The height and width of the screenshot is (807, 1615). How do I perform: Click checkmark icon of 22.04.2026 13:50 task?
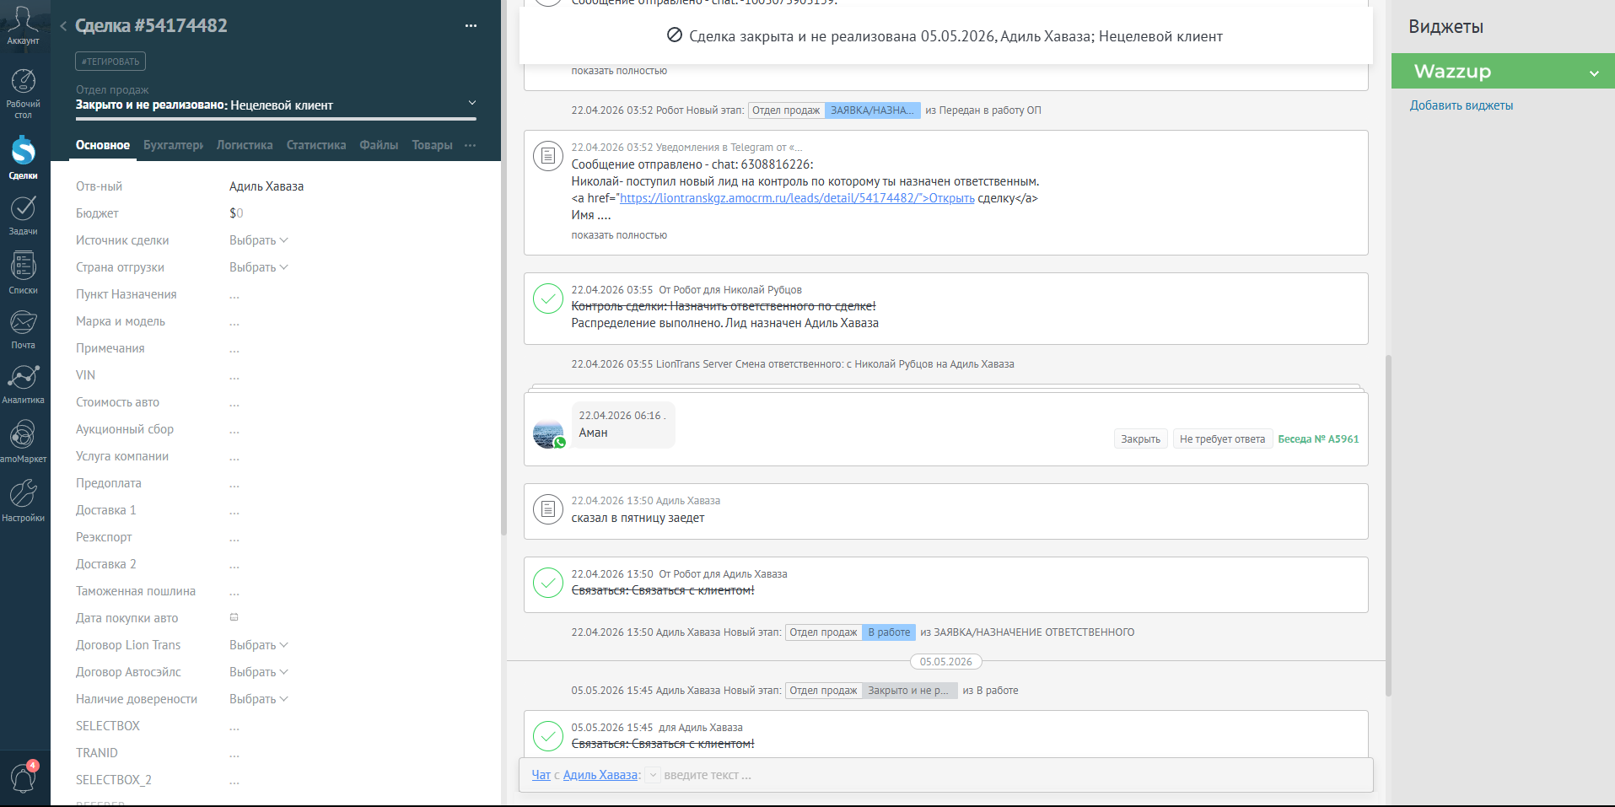pos(548,582)
